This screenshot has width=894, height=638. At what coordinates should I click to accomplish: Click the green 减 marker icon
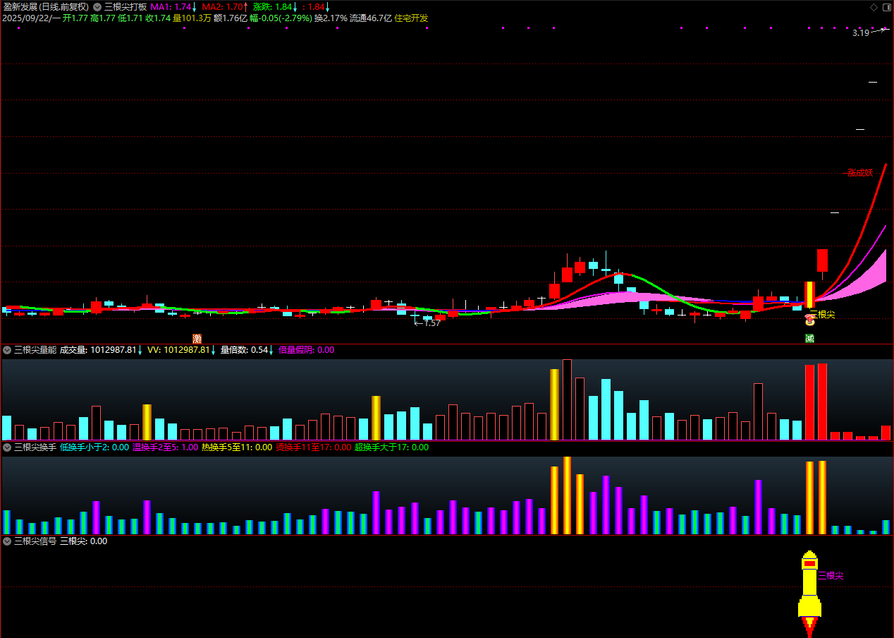[809, 339]
